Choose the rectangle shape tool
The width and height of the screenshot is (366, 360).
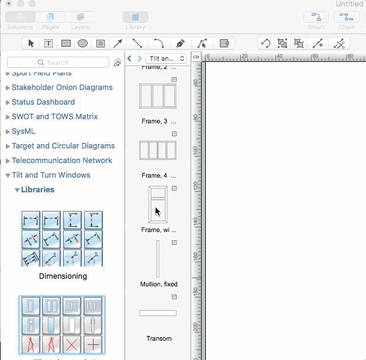(x=66, y=43)
